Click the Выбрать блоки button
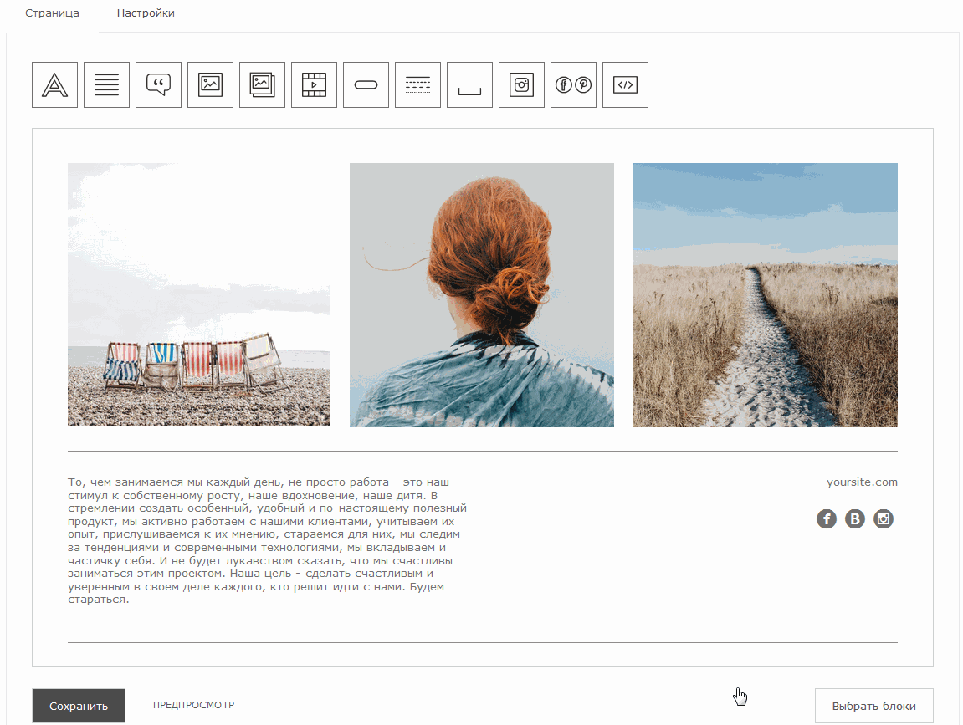The image size is (963, 725). [874, 706]
